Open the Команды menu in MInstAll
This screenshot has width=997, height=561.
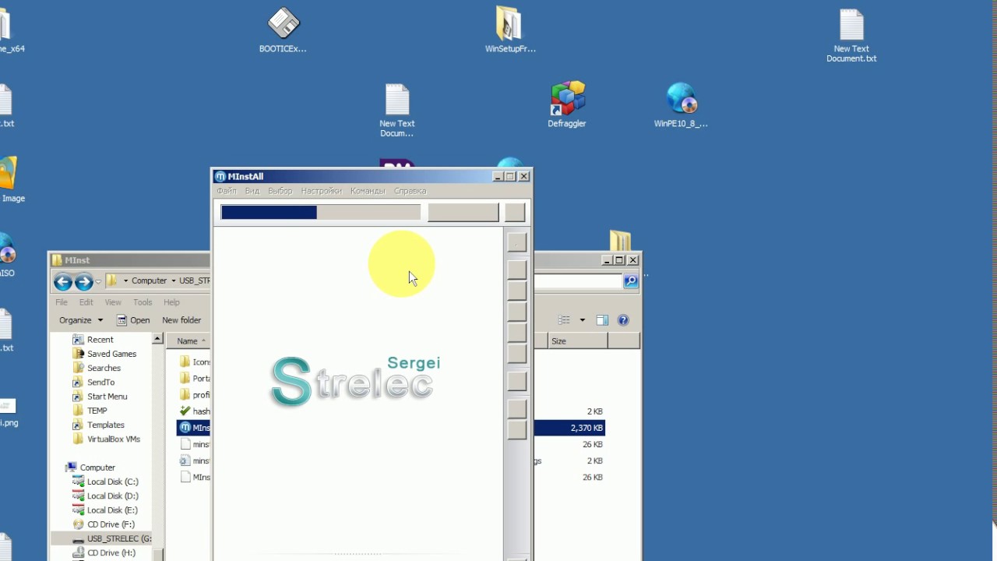tap(368, 191)
